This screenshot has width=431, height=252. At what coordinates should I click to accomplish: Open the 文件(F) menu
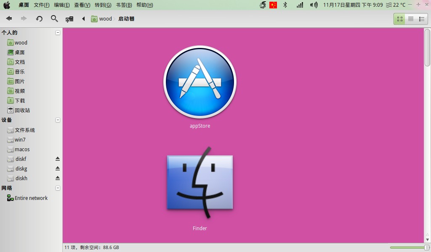tap(42, 5)
